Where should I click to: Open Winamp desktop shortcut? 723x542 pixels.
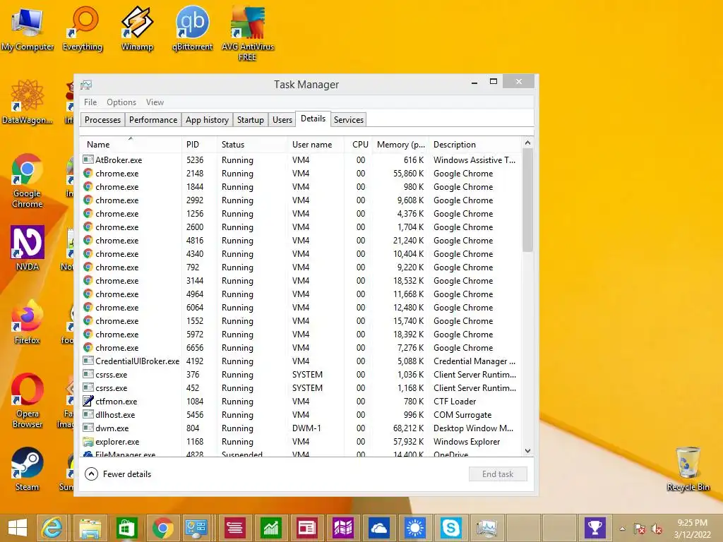[x=137, y=28]
